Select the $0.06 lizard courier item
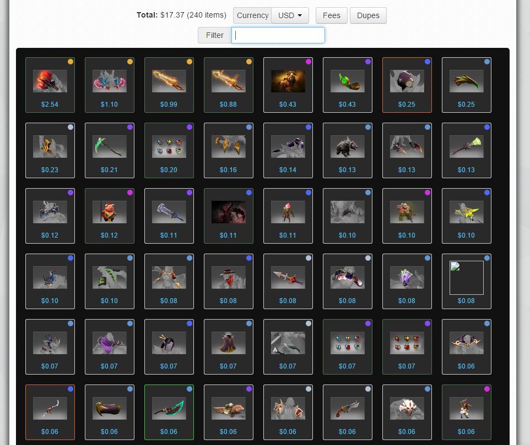The height and width of the screenshot is (445, 530). pyautogui.click(x=229, y=413)
